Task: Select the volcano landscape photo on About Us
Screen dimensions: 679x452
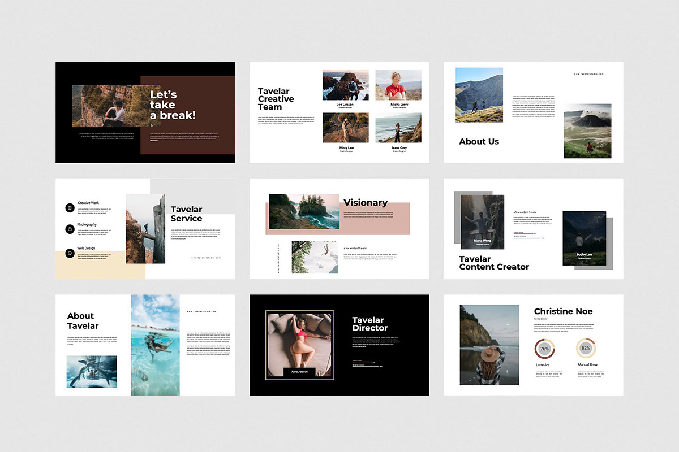Action: click(587, 131)
